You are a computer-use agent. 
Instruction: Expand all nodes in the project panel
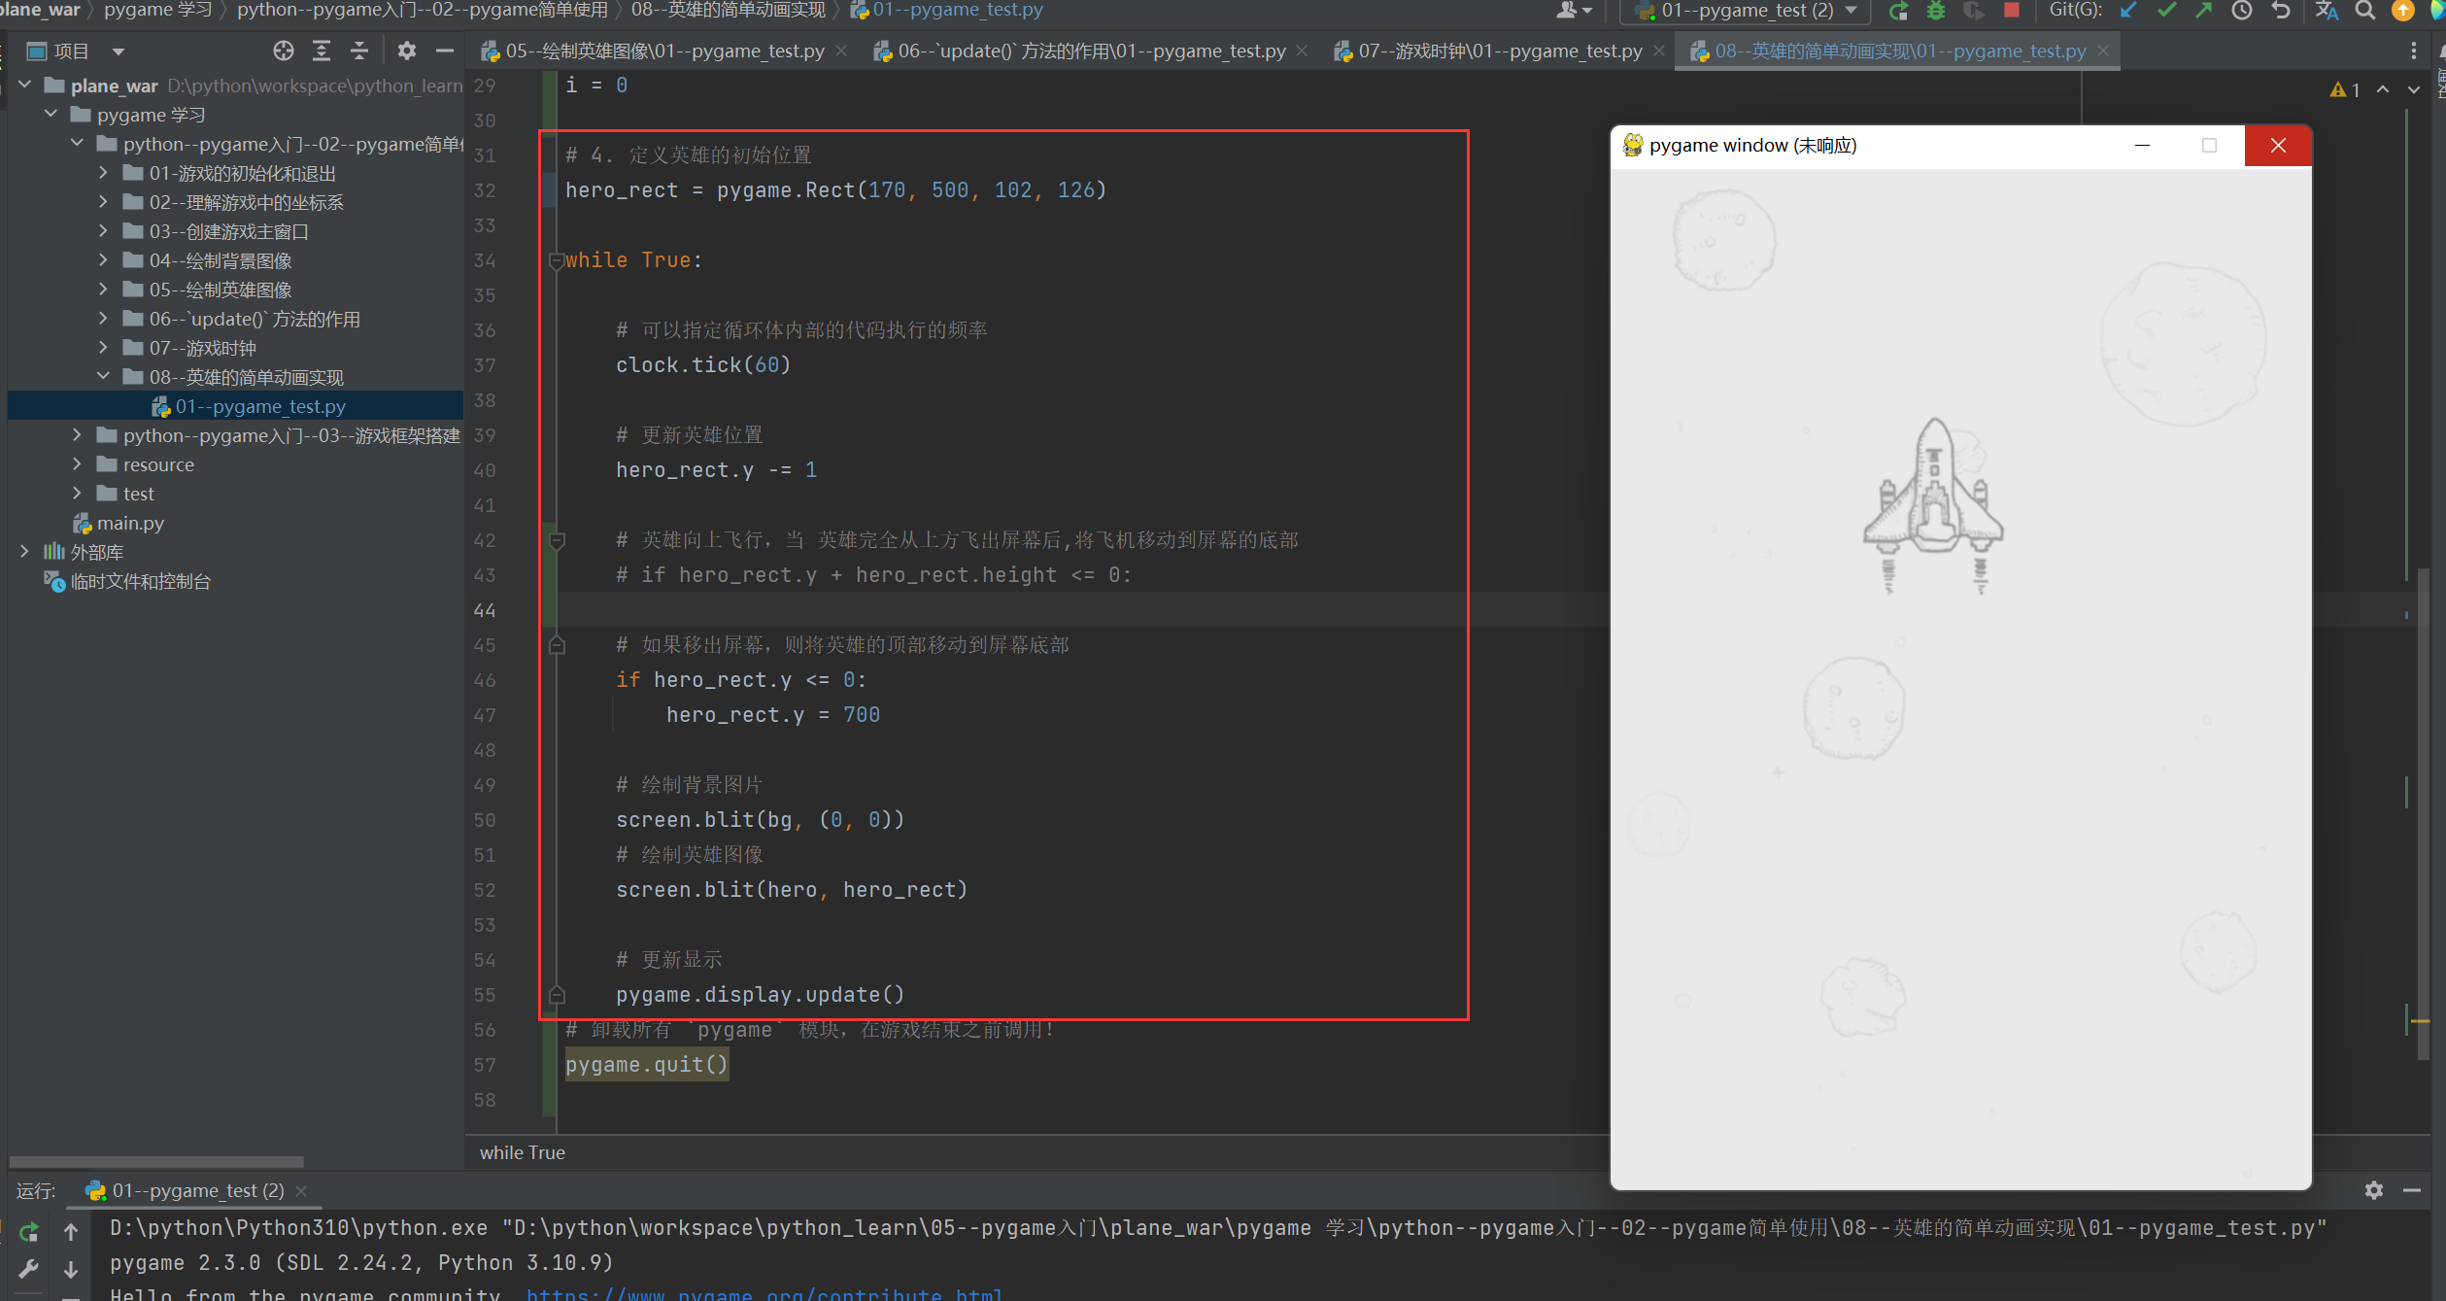coord(322,51)
